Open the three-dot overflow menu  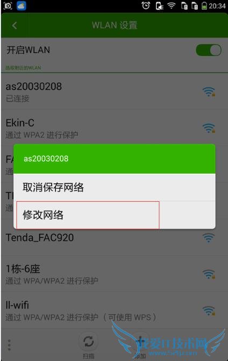[9, 345]
